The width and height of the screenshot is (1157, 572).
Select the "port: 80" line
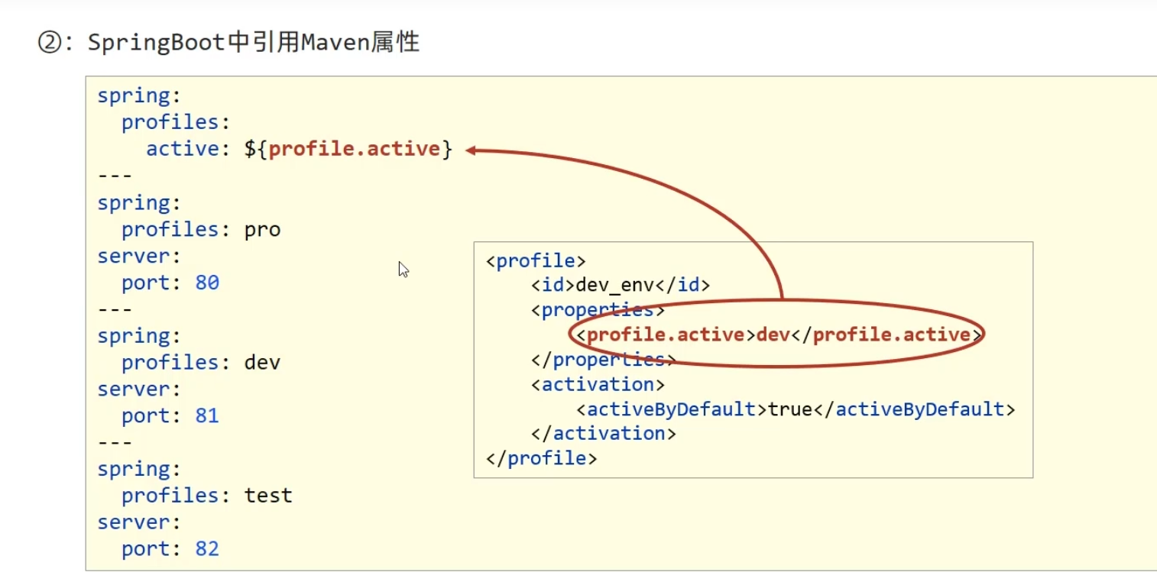[170, 283]
